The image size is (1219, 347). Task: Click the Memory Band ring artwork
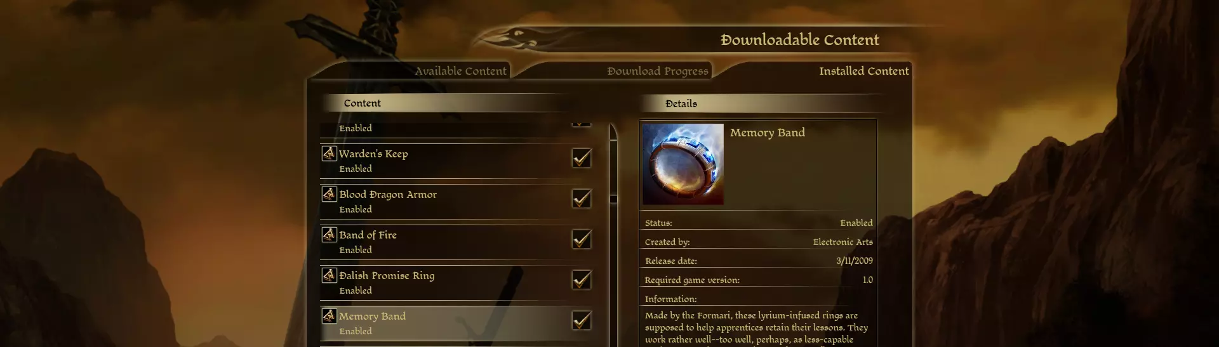683,164
